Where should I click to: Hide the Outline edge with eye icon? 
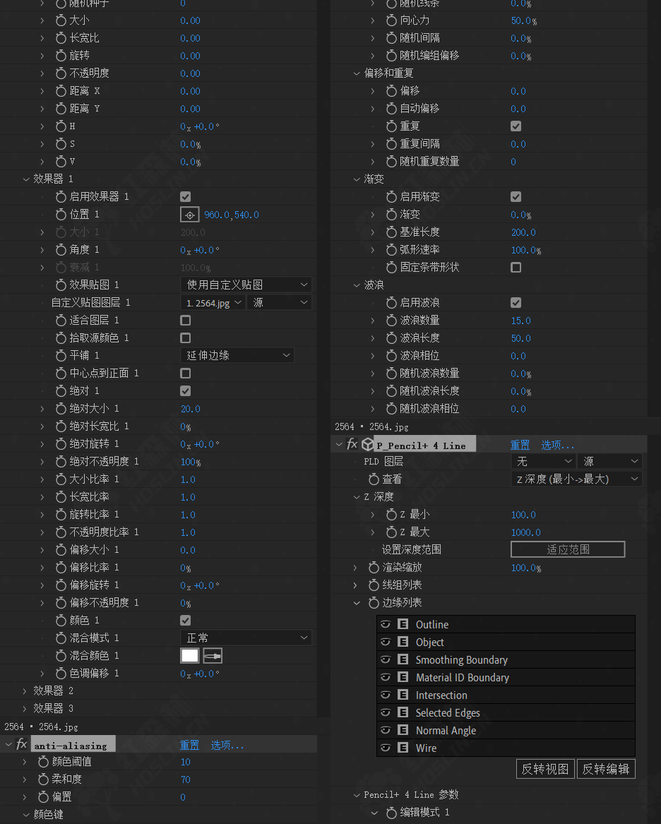coord(386,624)
